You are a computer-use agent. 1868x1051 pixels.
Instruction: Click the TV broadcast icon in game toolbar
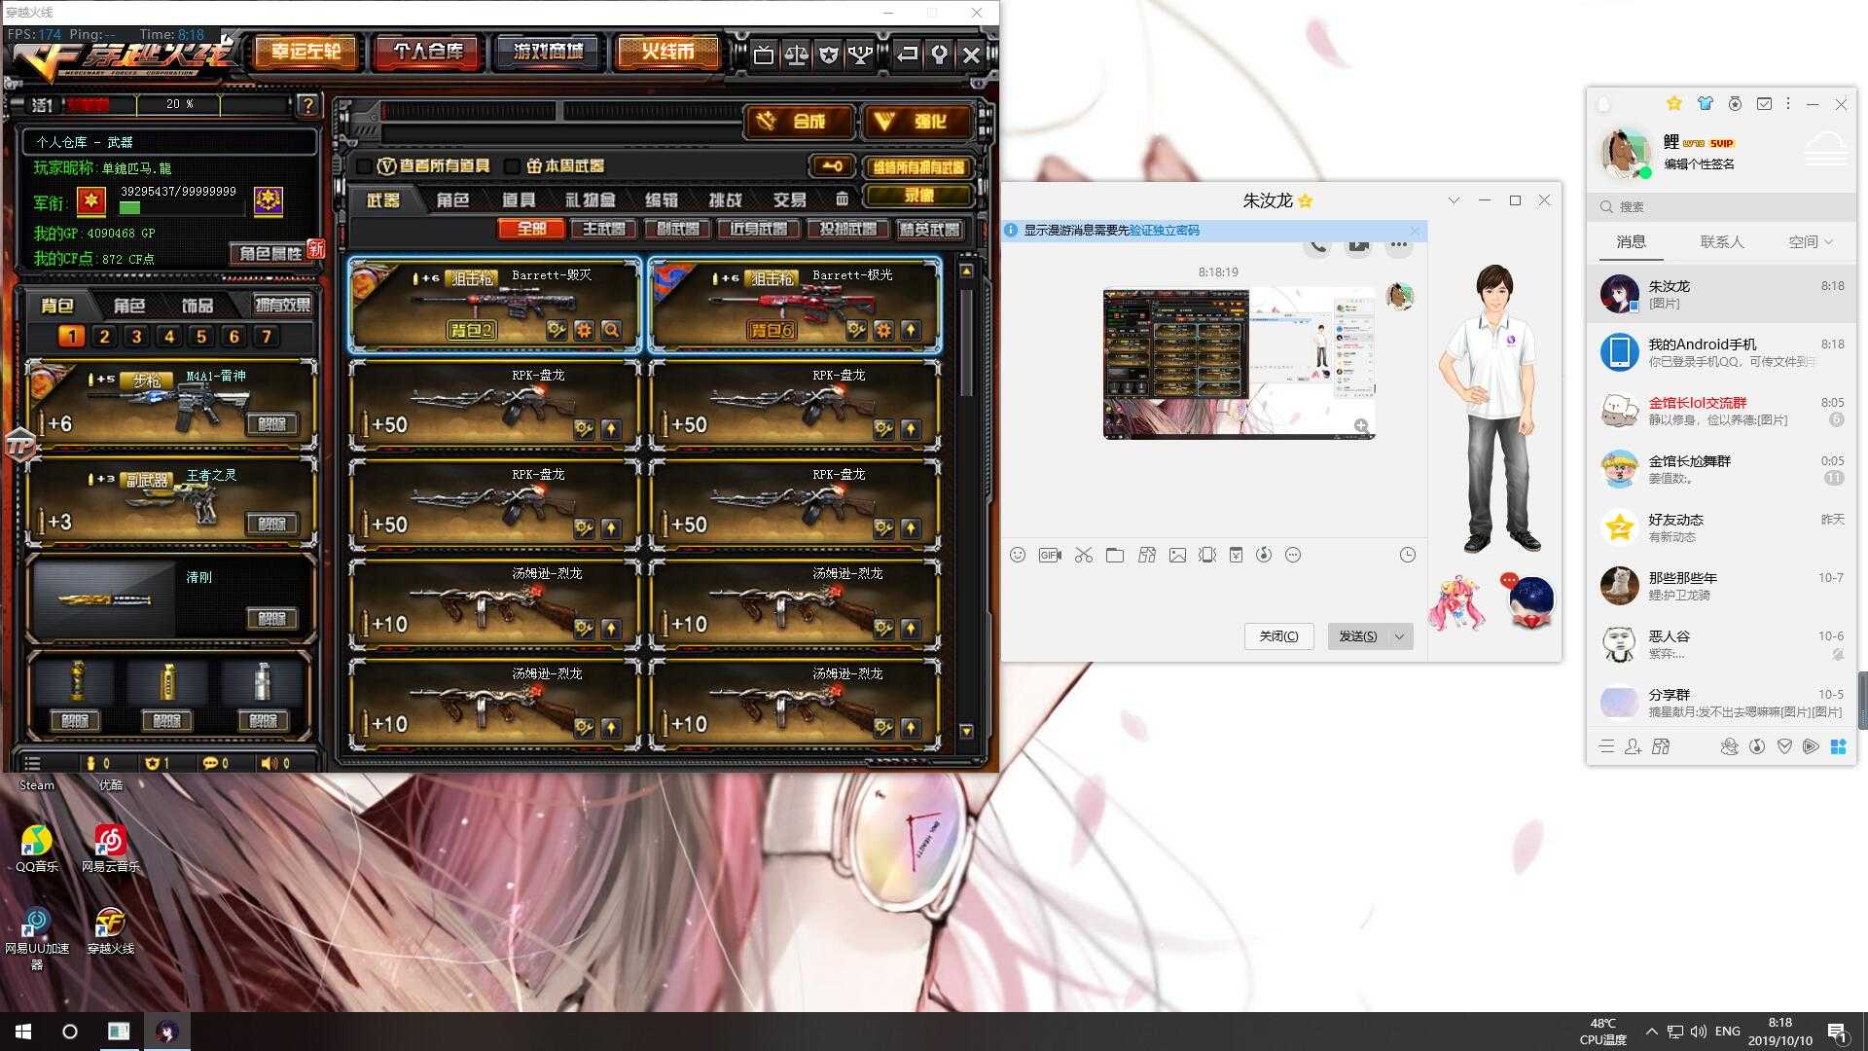(764, 54)
